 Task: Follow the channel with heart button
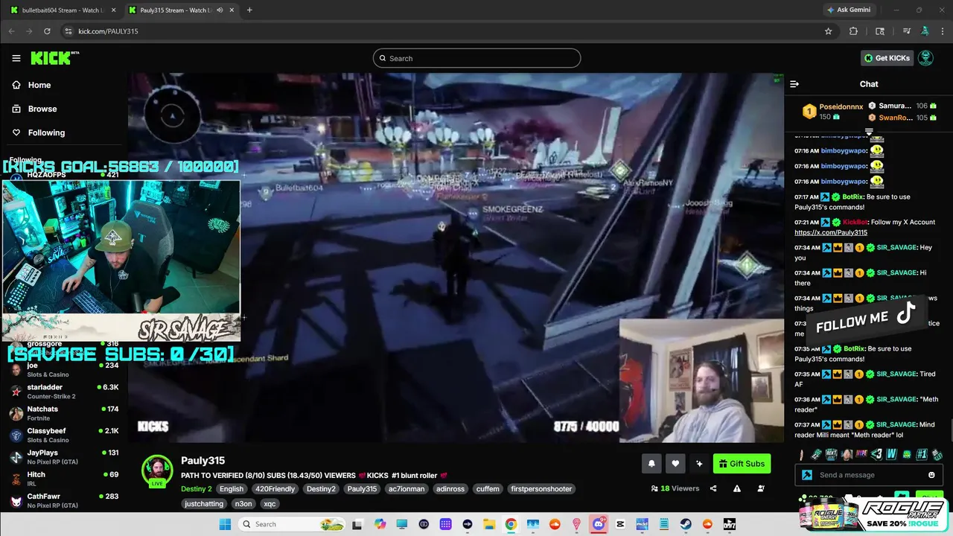click(x=675, y=464)
